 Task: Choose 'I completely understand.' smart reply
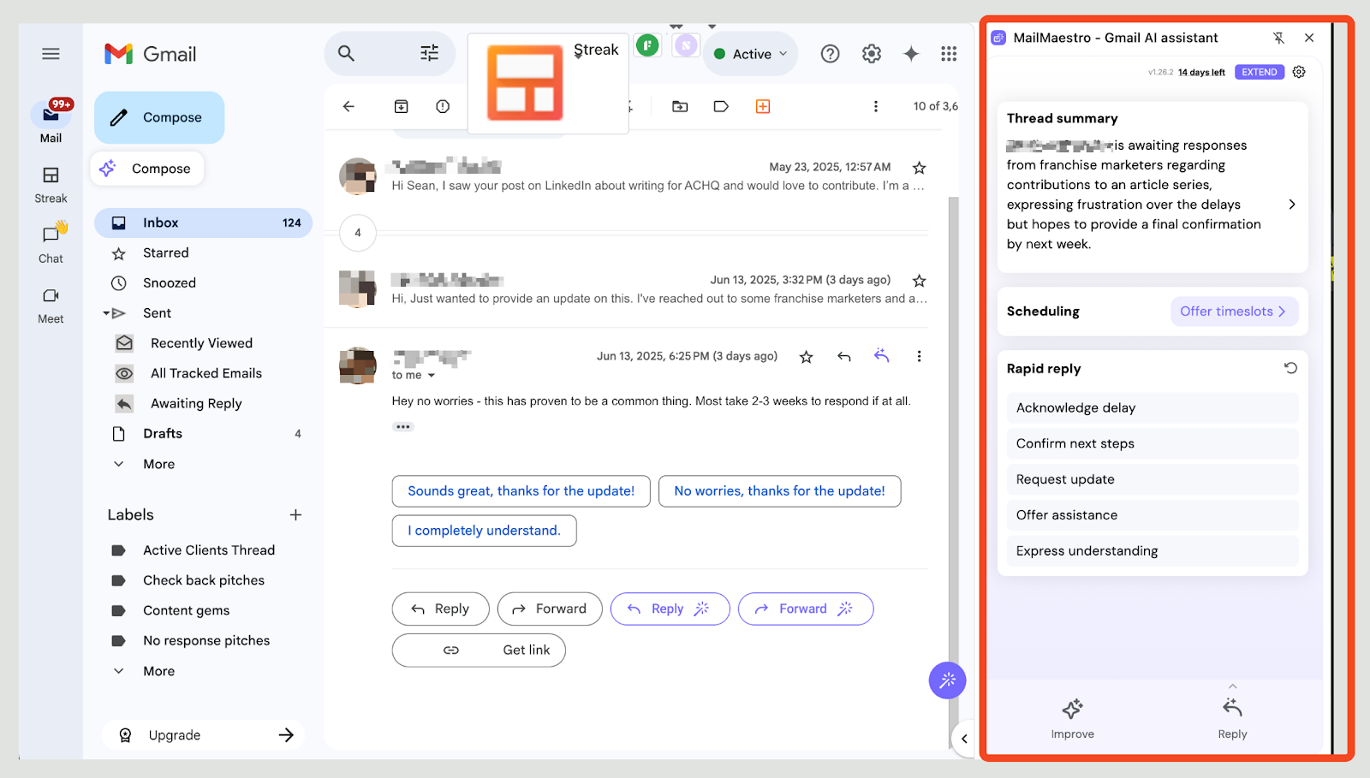484,531
